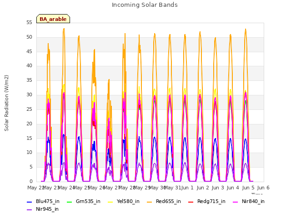The image size is (291, 218).
Task: Click the Jun 6 x-axis date label
Action: pyautogui.click(x=263, y=188)
